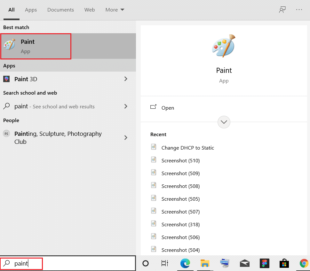Activate Cortana from the taskbar

(146, 263)
